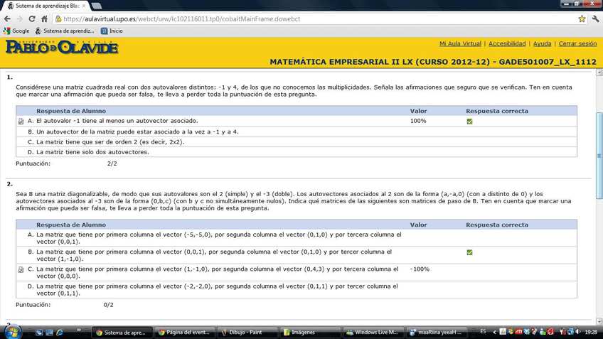Open the Ayuda help link

point(542,44)
